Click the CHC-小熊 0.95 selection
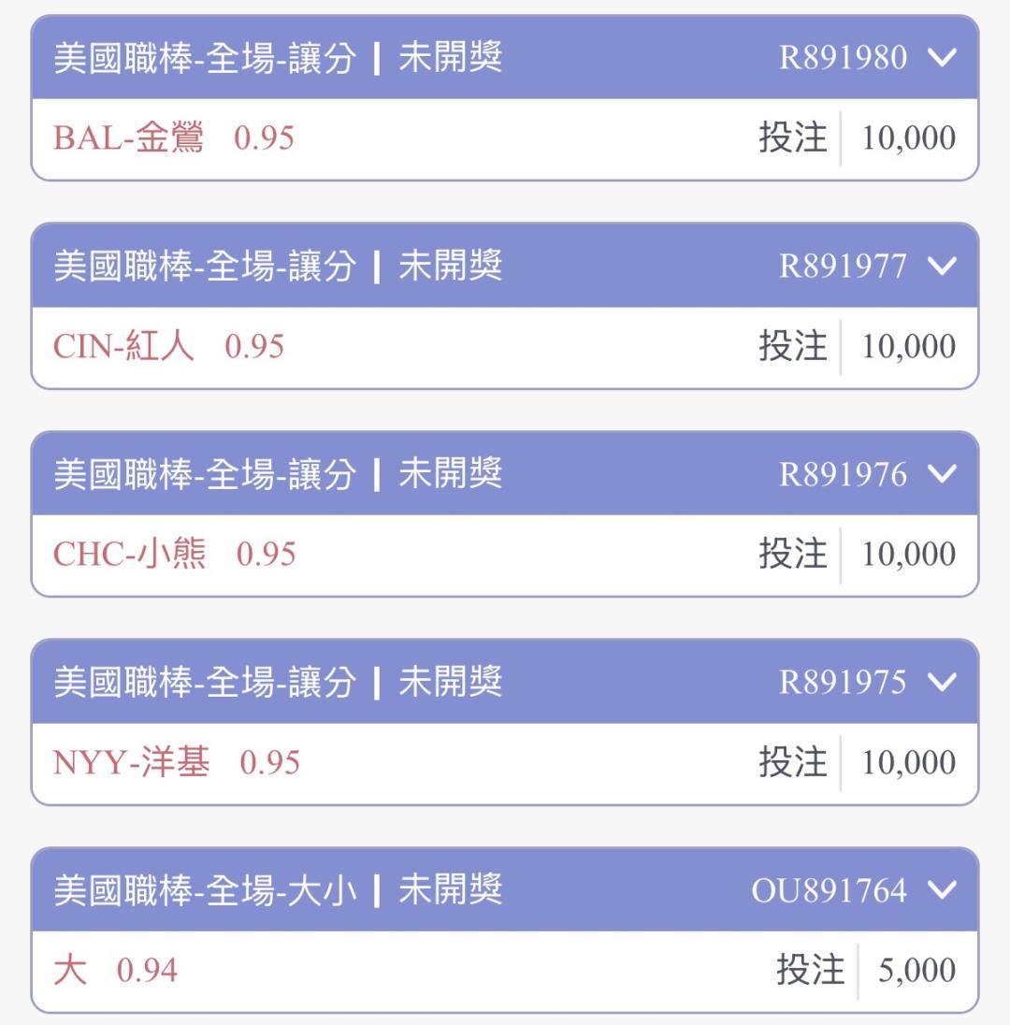Viewport: 1010px width, 1025px height. pyautogui.click(x=175, y=555)
